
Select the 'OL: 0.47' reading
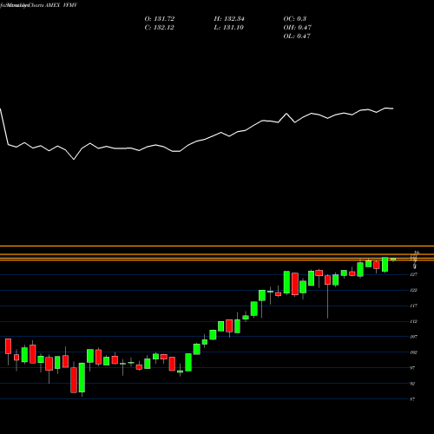(297, 36)
